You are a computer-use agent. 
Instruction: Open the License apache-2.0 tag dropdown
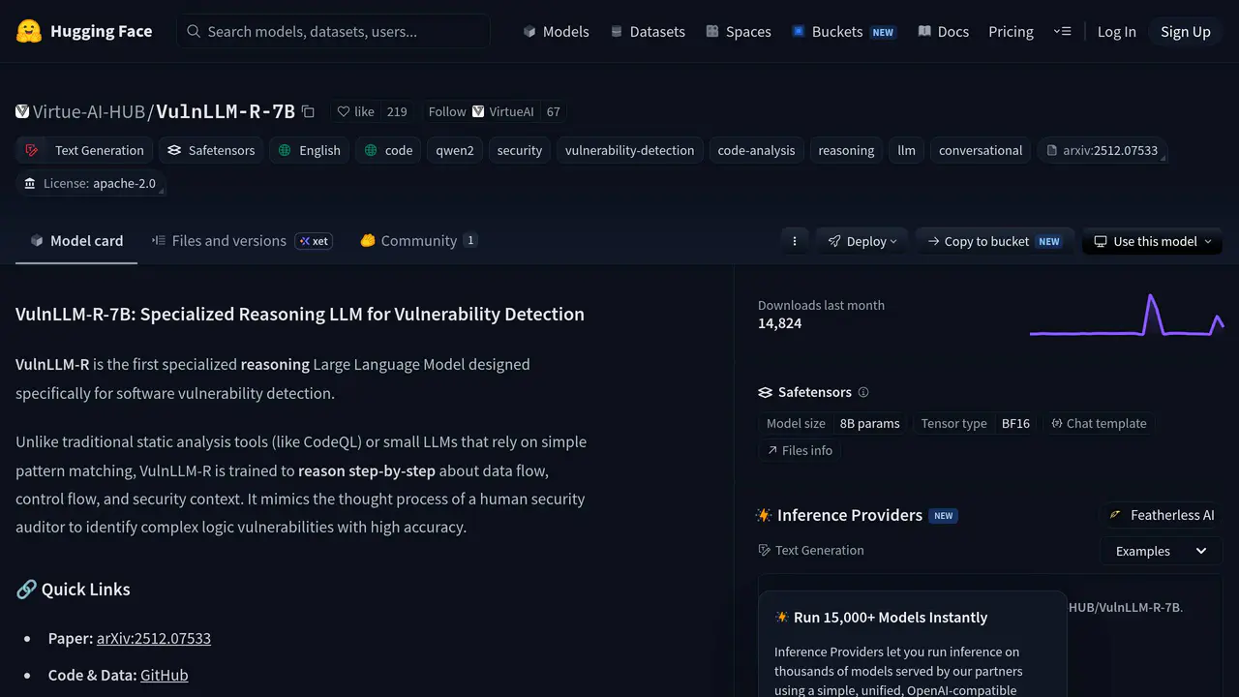[x=90, y=183]
